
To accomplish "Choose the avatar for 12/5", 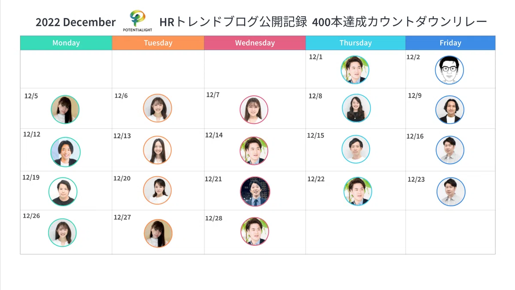I will tap(65, 110).
